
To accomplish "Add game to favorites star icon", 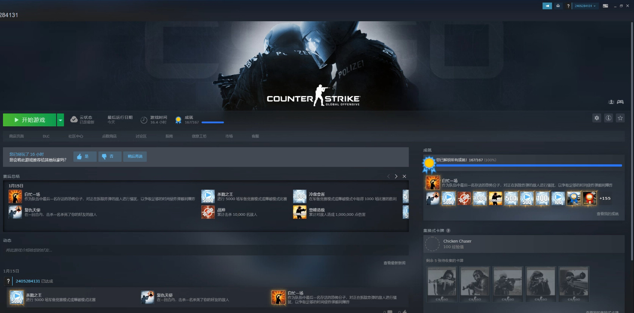I will [x=620, y=118].
